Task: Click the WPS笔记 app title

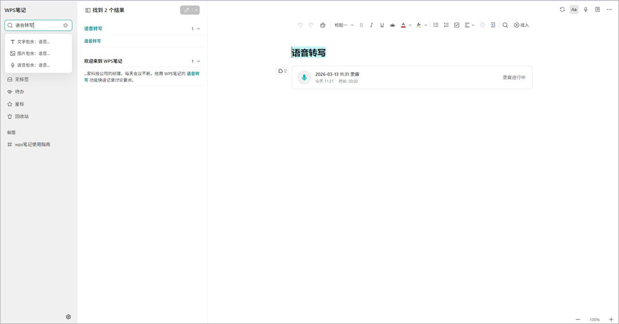Action: tap(15, 10)
